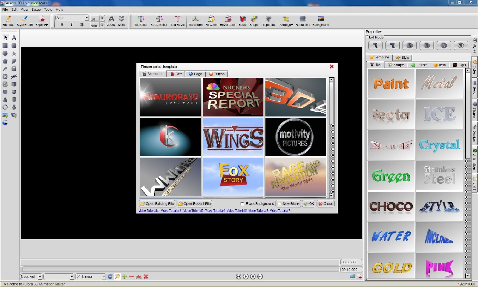Open the Edit Text tool
Image resolution: width=478 pixels, height=287 pixels.
tap(8, 21)
